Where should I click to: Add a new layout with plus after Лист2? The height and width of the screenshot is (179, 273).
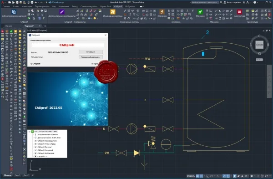(33, 175)
